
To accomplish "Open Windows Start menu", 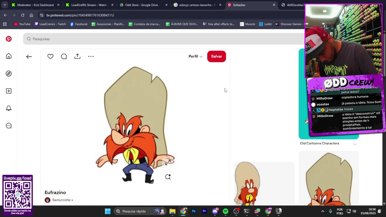I will [x=108, y=211].
